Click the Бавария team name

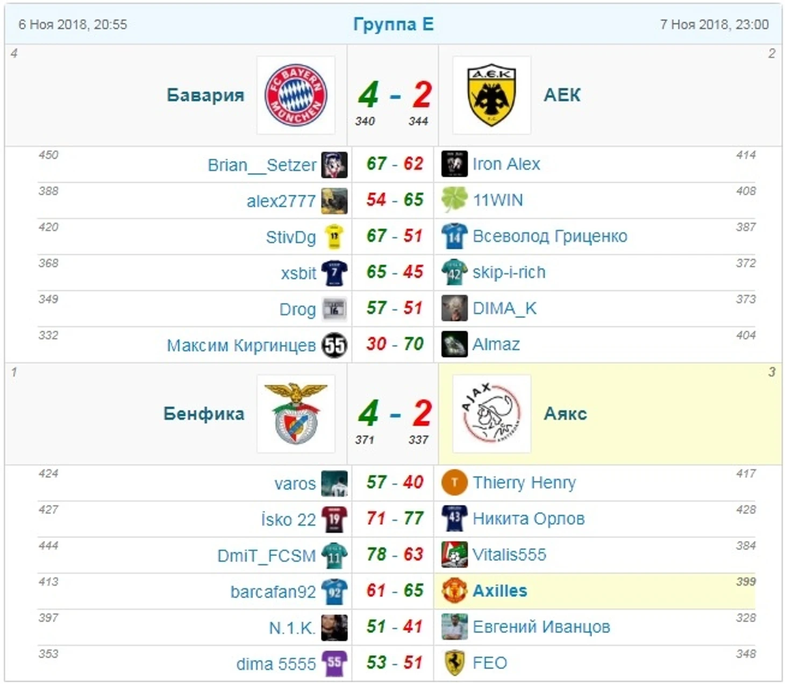(x=205, y=95)
